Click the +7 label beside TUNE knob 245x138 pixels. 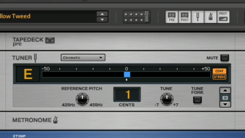176,105
